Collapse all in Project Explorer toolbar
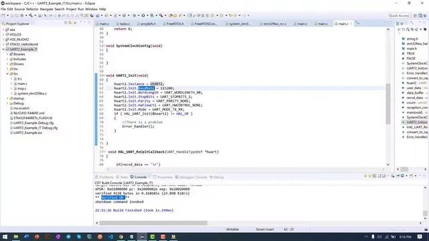The image size is (429, 241). pyautogui.click(x=66, y=23)
